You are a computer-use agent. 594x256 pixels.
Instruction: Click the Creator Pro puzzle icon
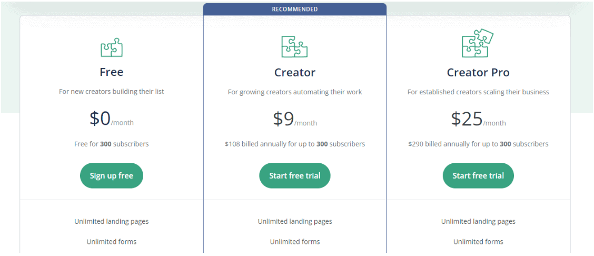pos(478,44)
